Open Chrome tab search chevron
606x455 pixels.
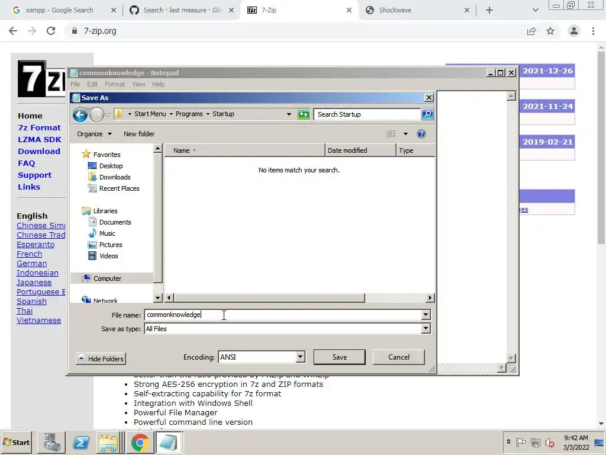535,10
